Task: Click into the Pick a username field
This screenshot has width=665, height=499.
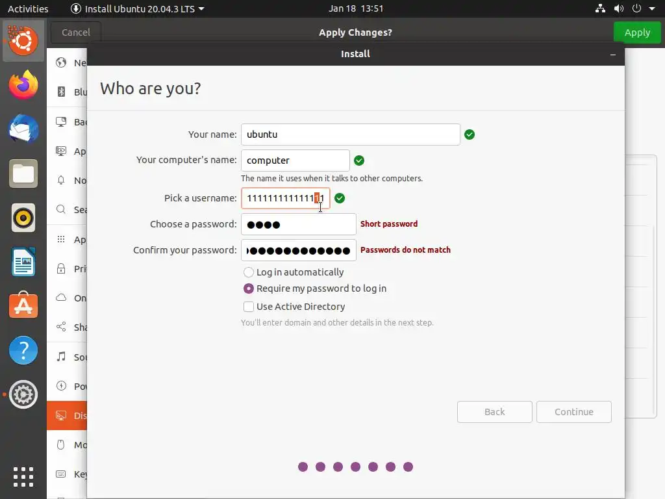Action: [x=286, y=198]
